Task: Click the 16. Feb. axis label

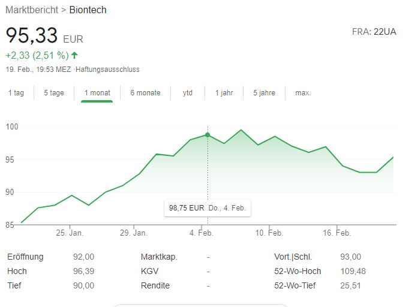Action: pos(337,233)
